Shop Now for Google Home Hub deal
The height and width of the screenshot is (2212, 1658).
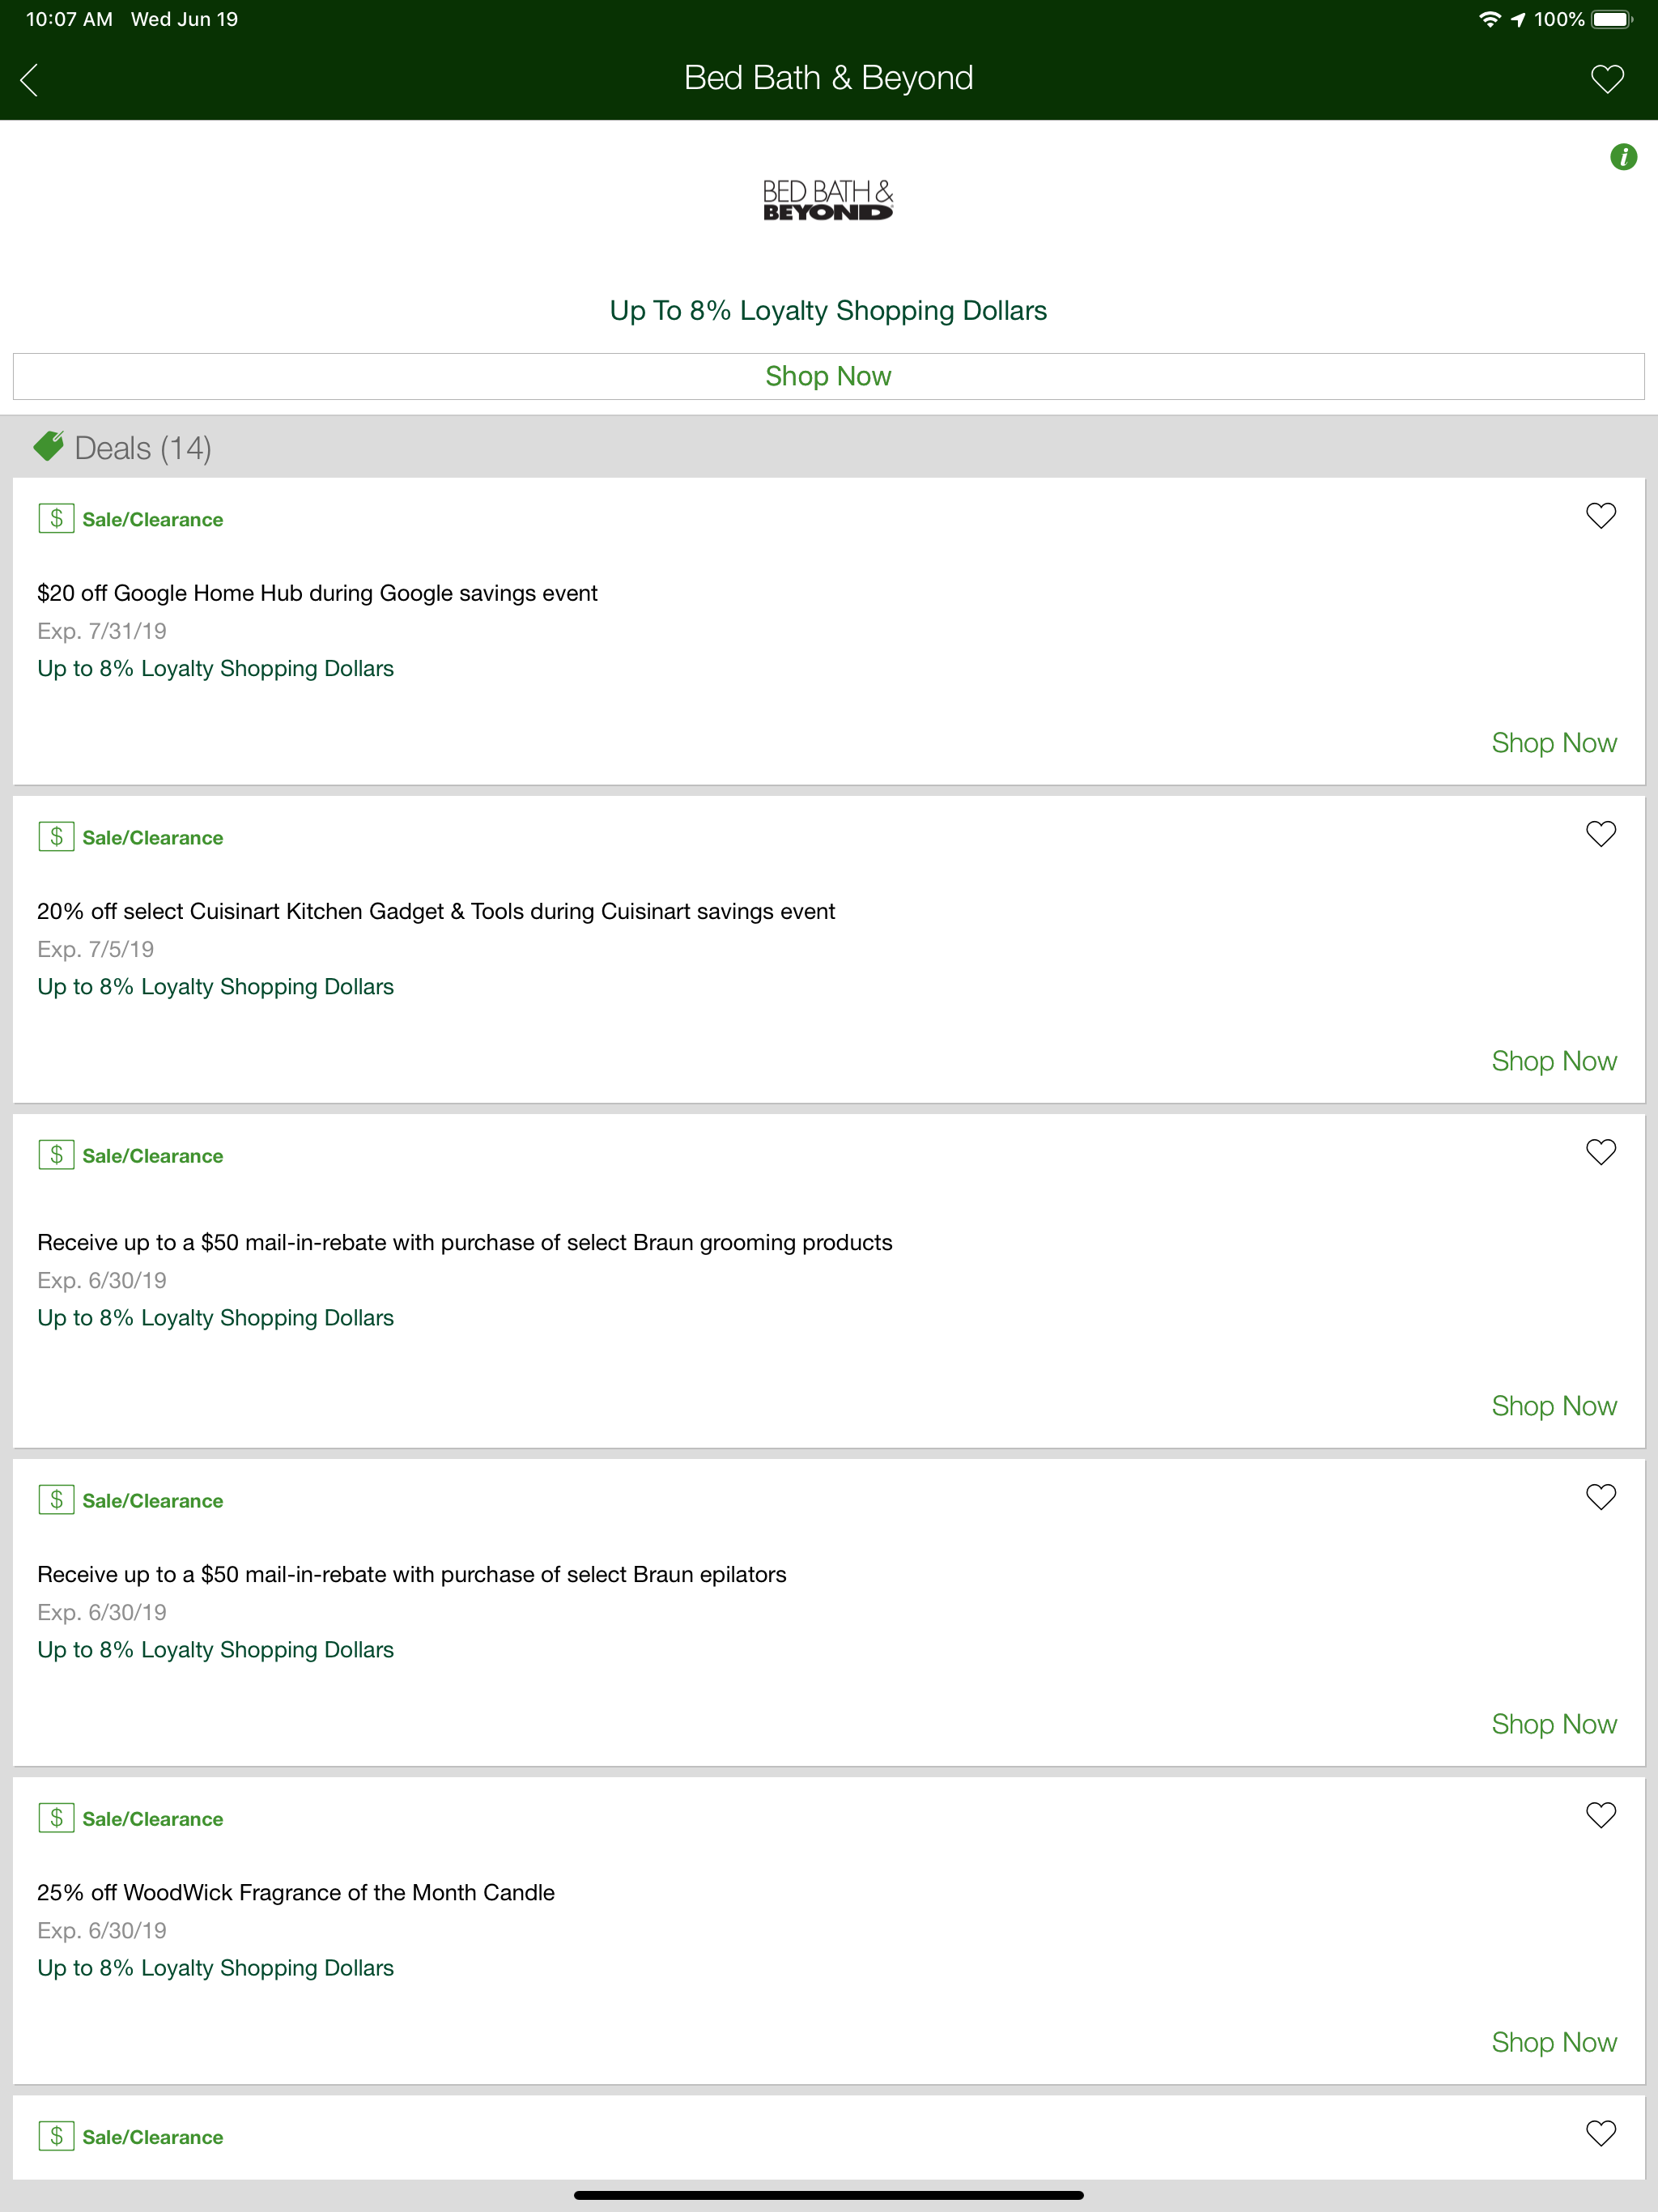tap(1554, 743)
